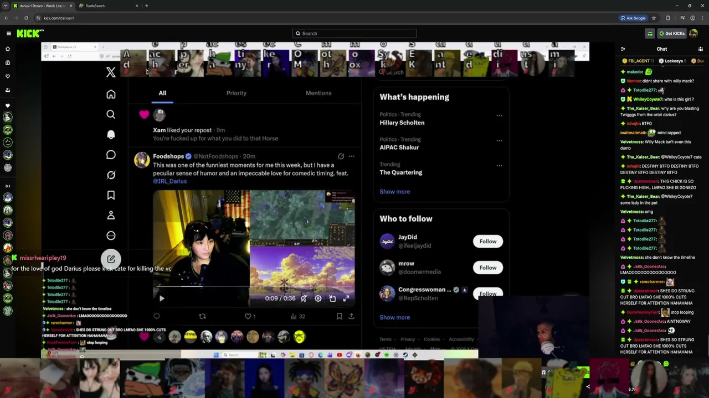
Task: Repost the Foodshops post
Action: click(x=202, y=316)
